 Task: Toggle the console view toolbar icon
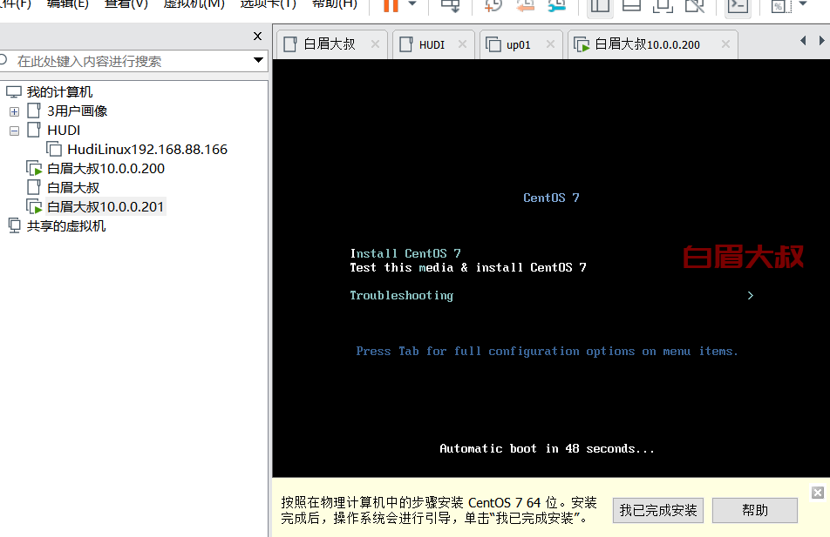(x=738, y=5)
